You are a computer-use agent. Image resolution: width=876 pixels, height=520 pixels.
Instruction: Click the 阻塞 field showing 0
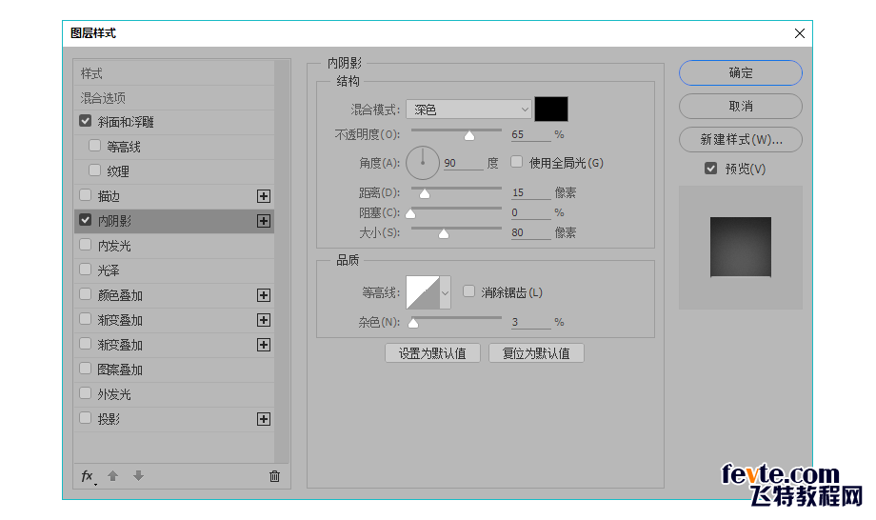coord(530,212)
